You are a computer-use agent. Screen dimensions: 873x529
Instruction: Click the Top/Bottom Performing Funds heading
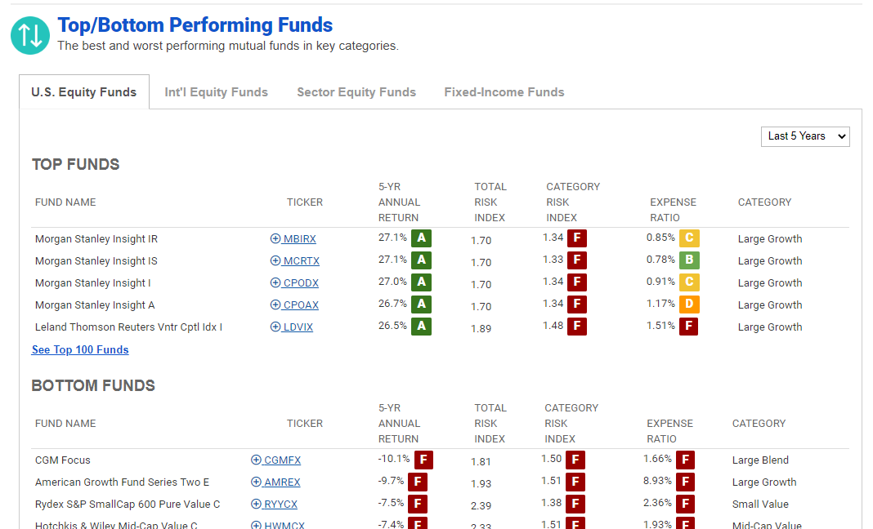(195, 25)
